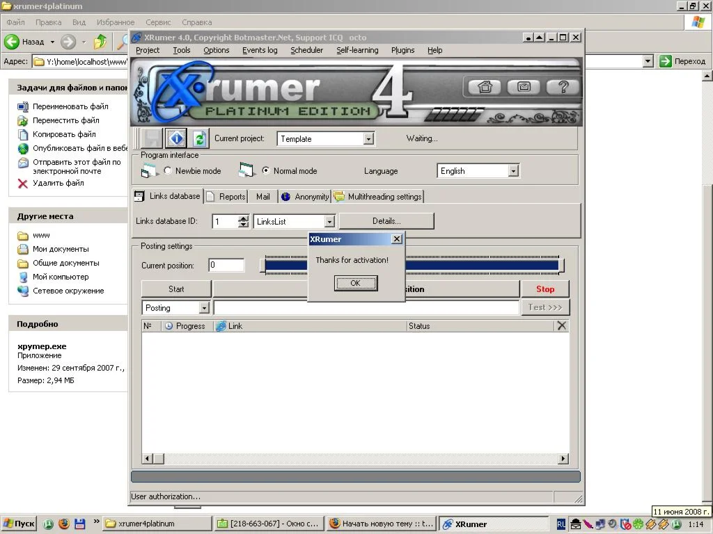This screenshot has width=713, height=534.
Task: Click the X icon in list header
Action: click(x=562, y=325)
